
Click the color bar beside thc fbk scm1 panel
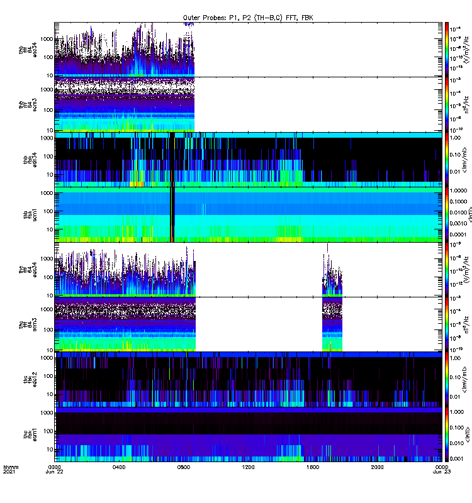[446, 434]
